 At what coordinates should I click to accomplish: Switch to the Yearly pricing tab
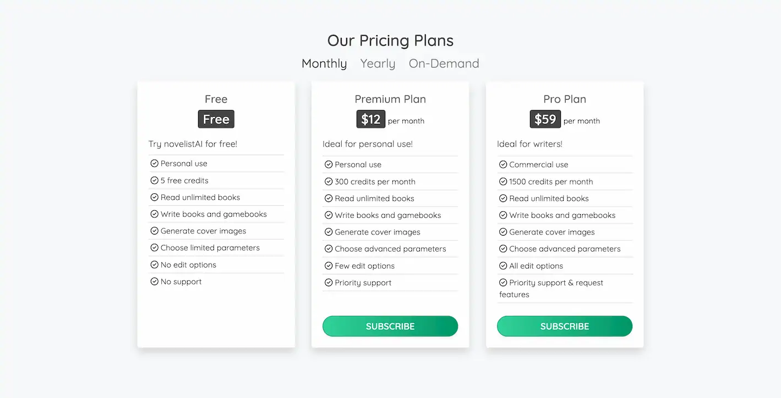coord(378,63)
